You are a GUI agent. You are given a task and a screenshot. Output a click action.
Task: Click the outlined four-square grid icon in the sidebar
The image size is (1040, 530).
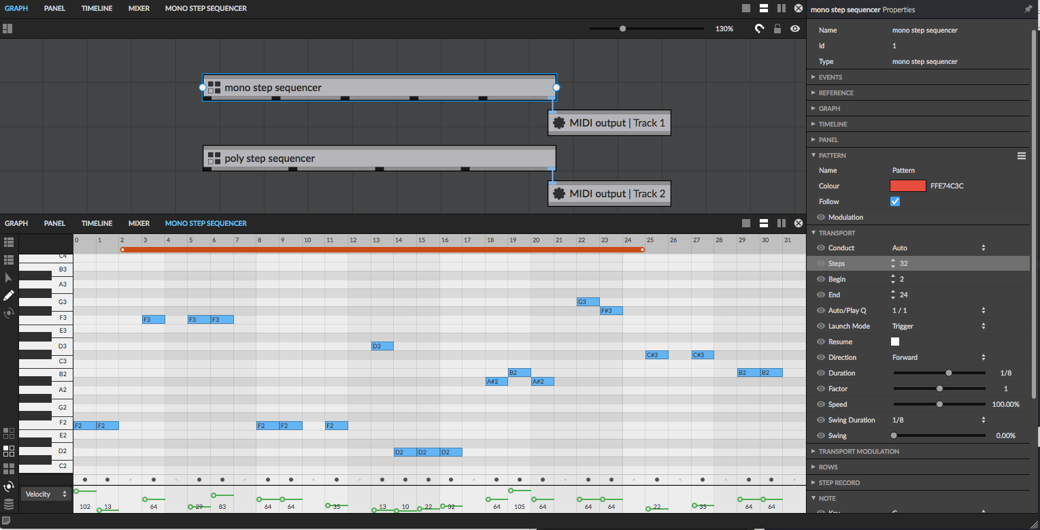coord(9,433)
